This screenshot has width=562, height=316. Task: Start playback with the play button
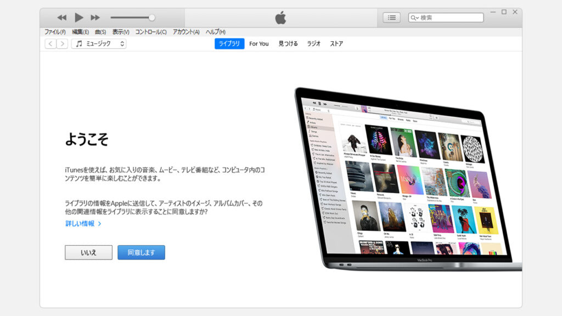point(79,17)
